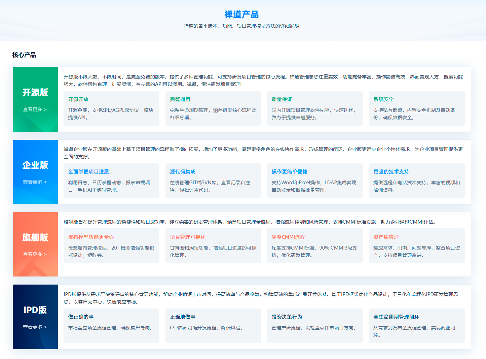Click the intro paragraph starting with 开源版不限人数、不限时间
486x359 pixels.
tap(263, 80)
